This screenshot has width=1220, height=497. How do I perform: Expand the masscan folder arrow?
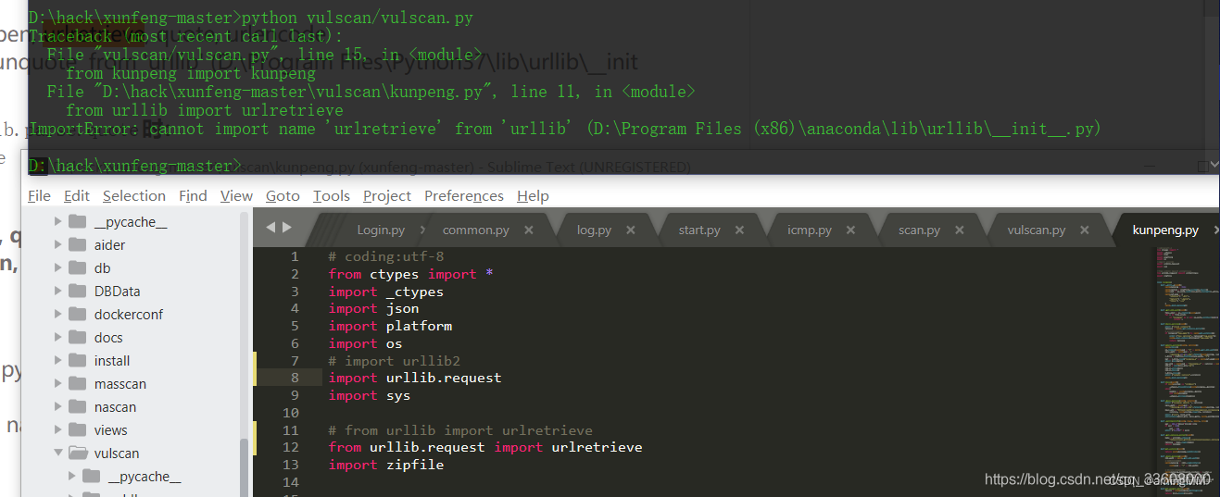click(x=58, y=384)
